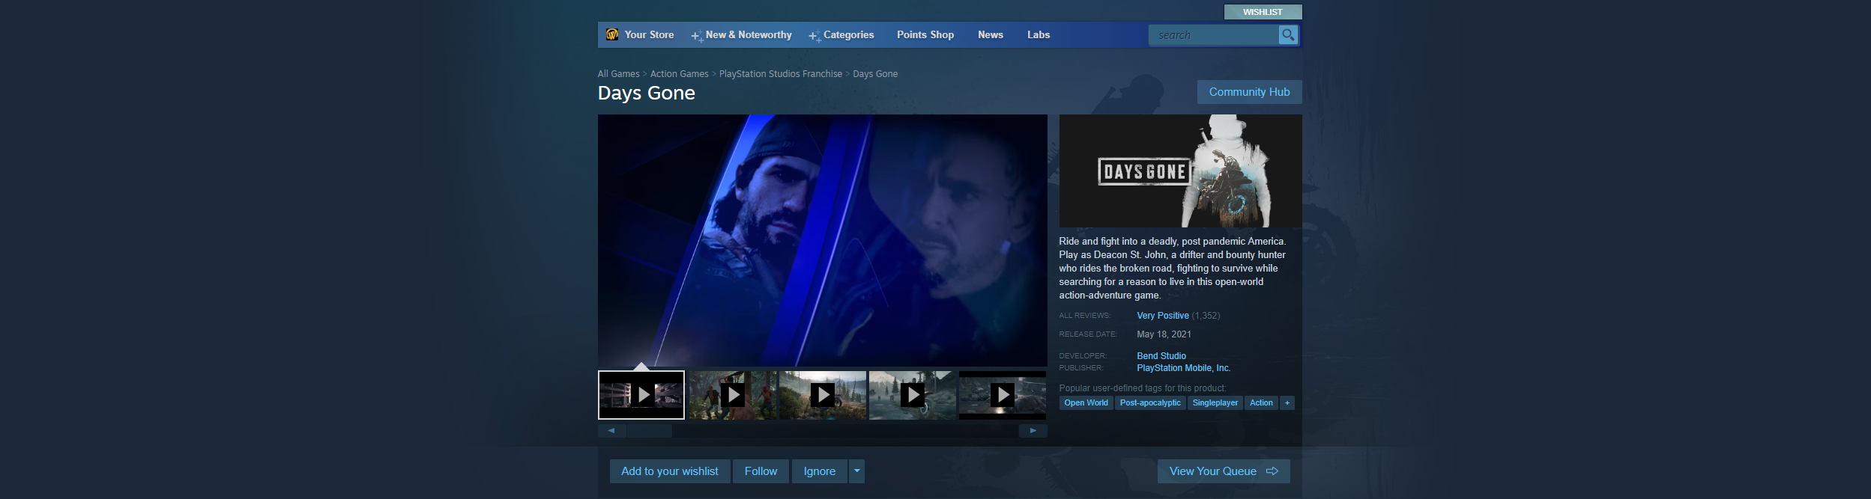Focus the store search field
The width and height of the screenshot is (1871, 499).
[1214, 35]
